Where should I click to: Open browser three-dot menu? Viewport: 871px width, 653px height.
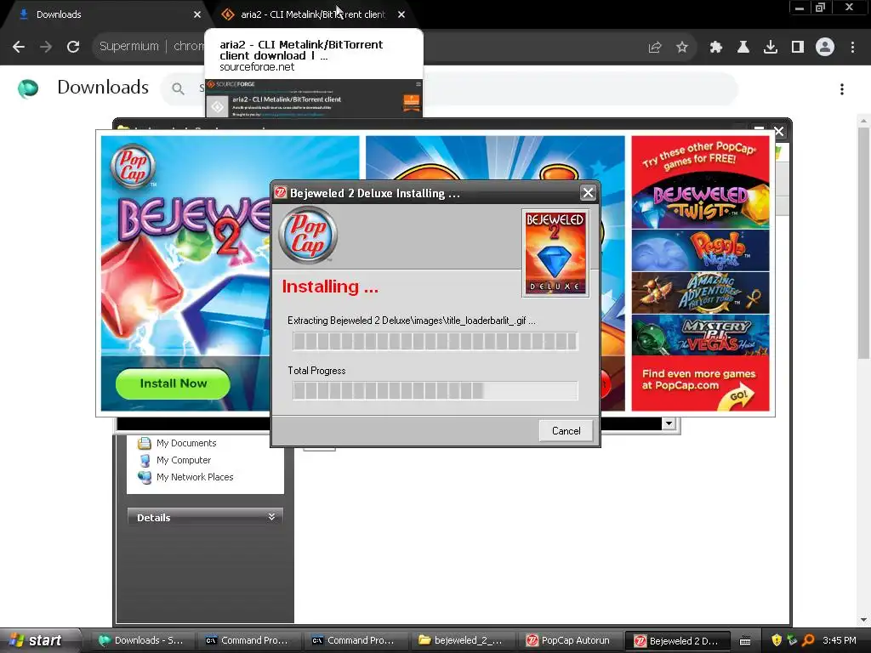point(852,48)
